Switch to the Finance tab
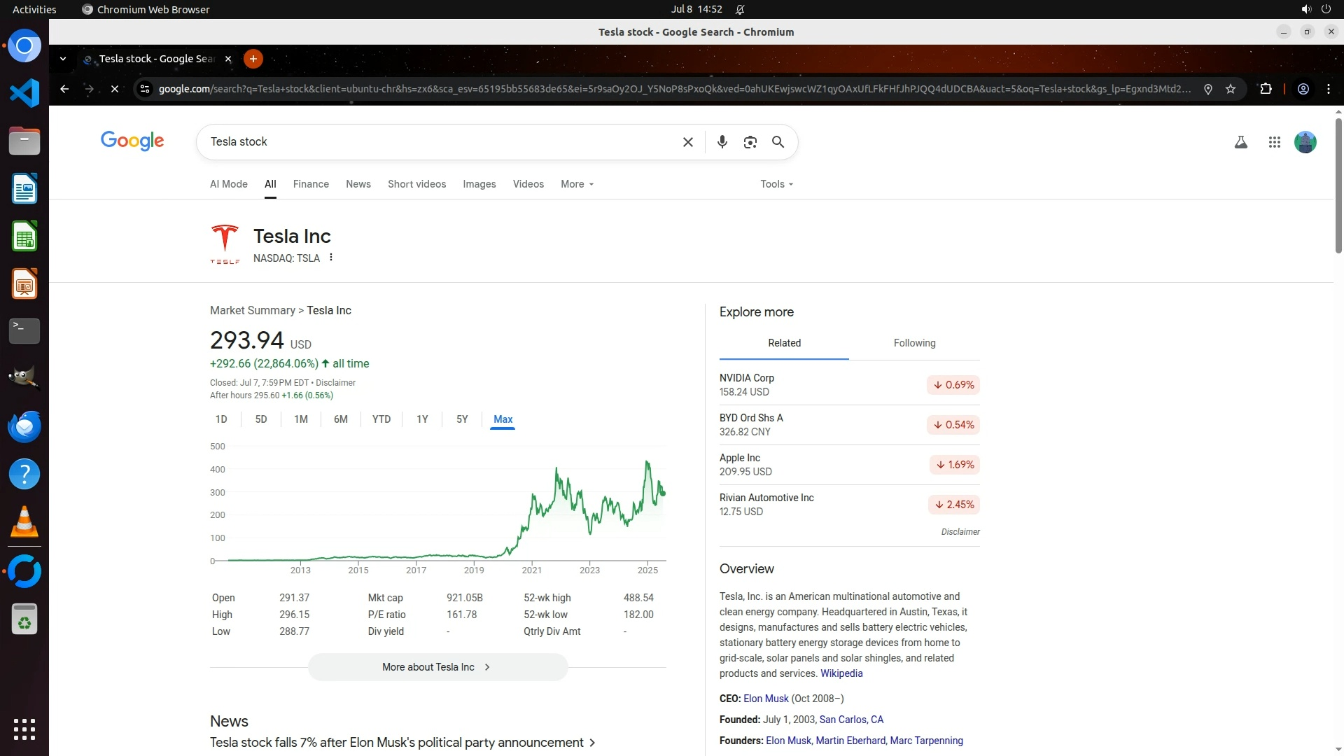Image resolution: width=1344 pixels, height=756 pixels. 311,184
